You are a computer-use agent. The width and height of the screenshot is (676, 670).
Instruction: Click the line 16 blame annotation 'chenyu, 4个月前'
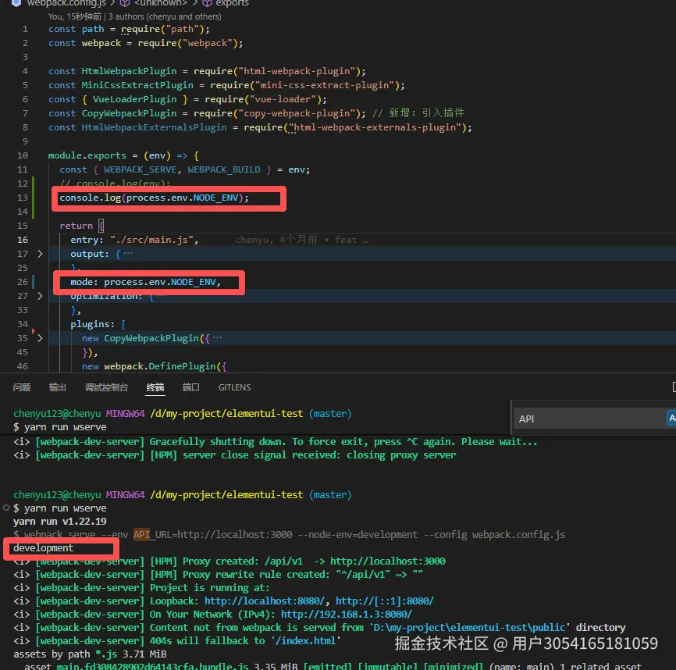276,240
